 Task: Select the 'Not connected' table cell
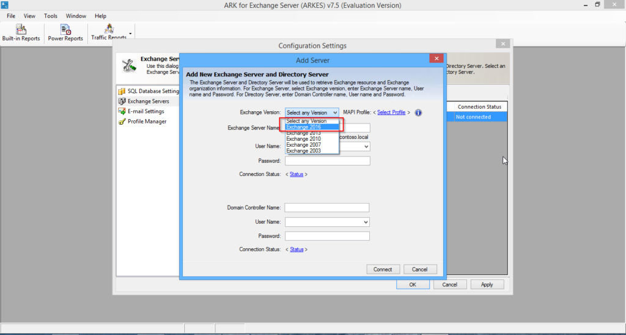(x=479, y=117)
